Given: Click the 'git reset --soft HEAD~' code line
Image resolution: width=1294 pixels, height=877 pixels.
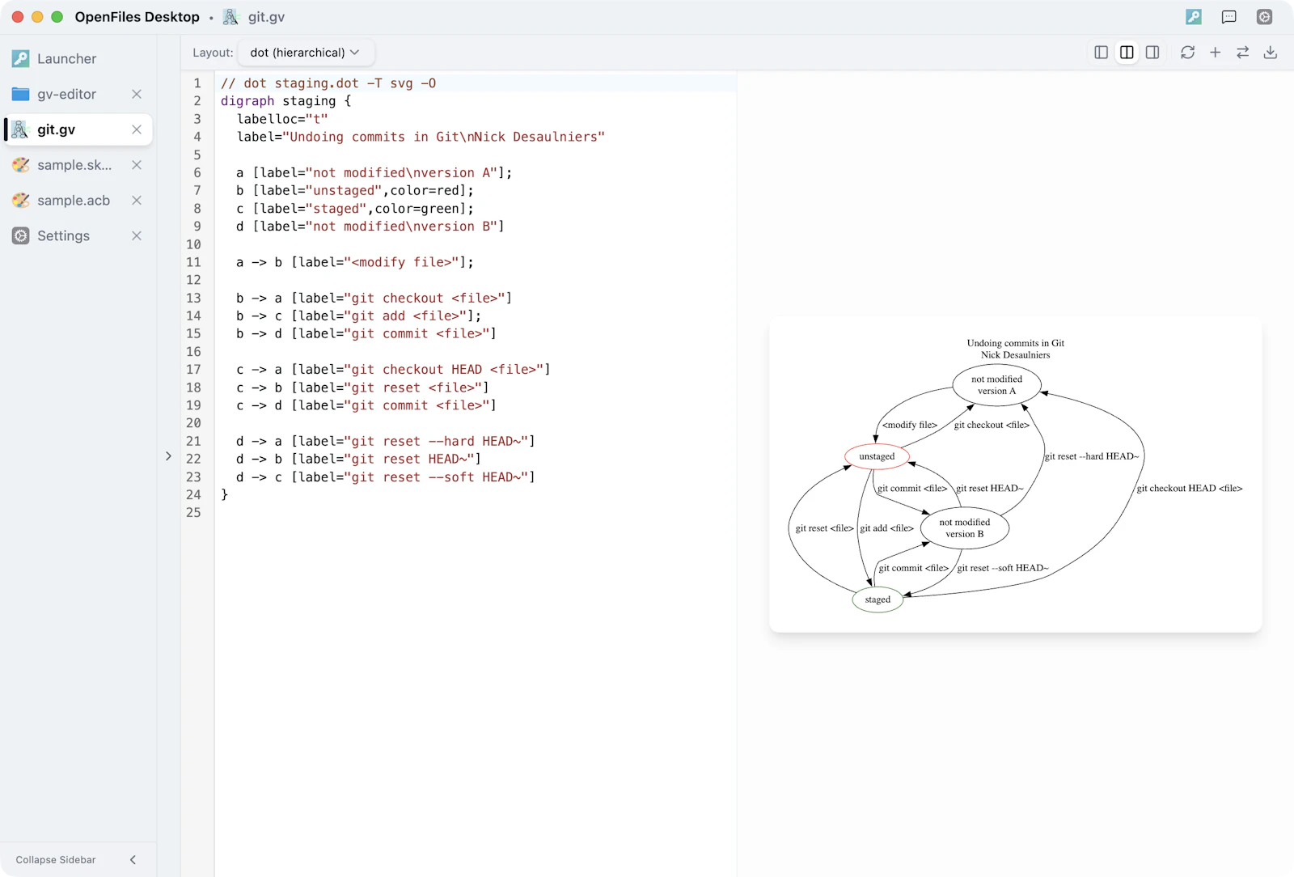Looking at the screenshot, I should click(x=386, y=477).
